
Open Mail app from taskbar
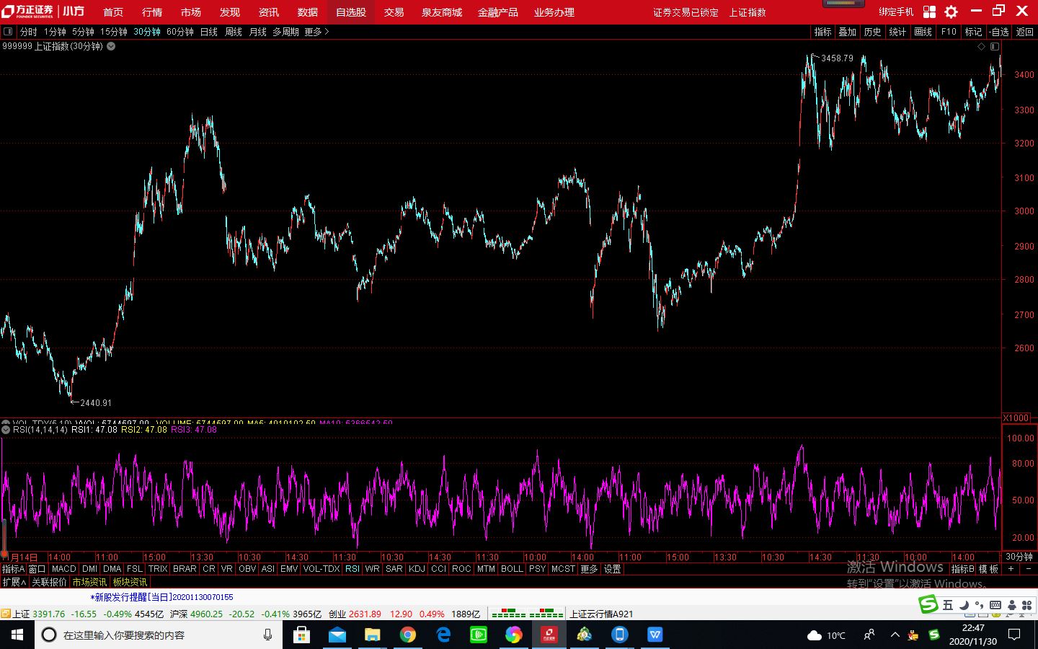pos(337,635)
